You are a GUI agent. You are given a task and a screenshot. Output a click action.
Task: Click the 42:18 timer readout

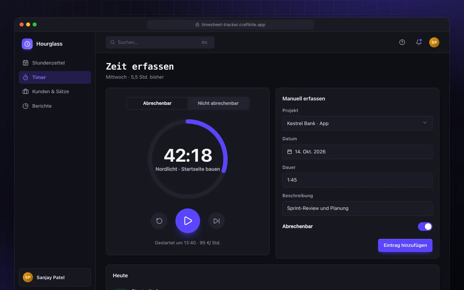188,156
